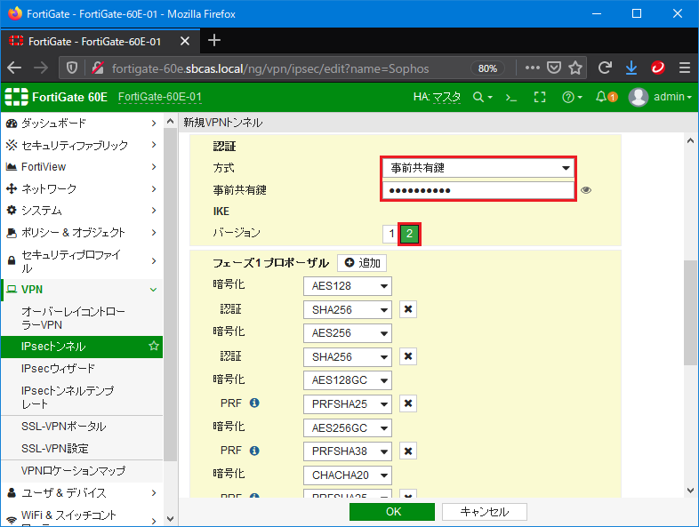Click FortiGate-60E-01 hostname link
This screenshot has width=699, height=527.
tap(159, 97)
